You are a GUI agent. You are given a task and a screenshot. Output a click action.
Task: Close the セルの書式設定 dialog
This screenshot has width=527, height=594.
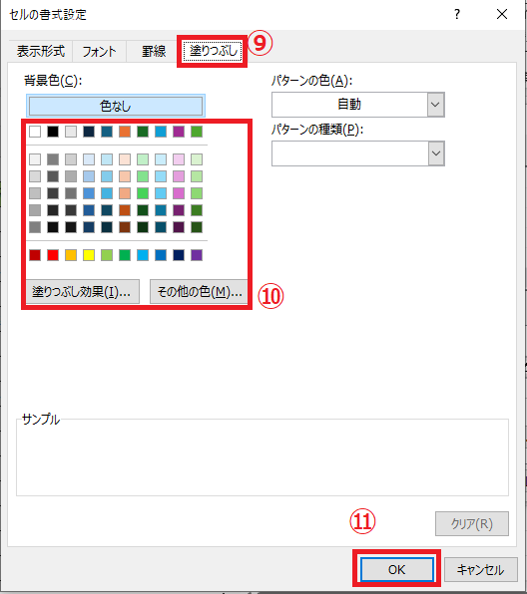click(x=502, y=14)
